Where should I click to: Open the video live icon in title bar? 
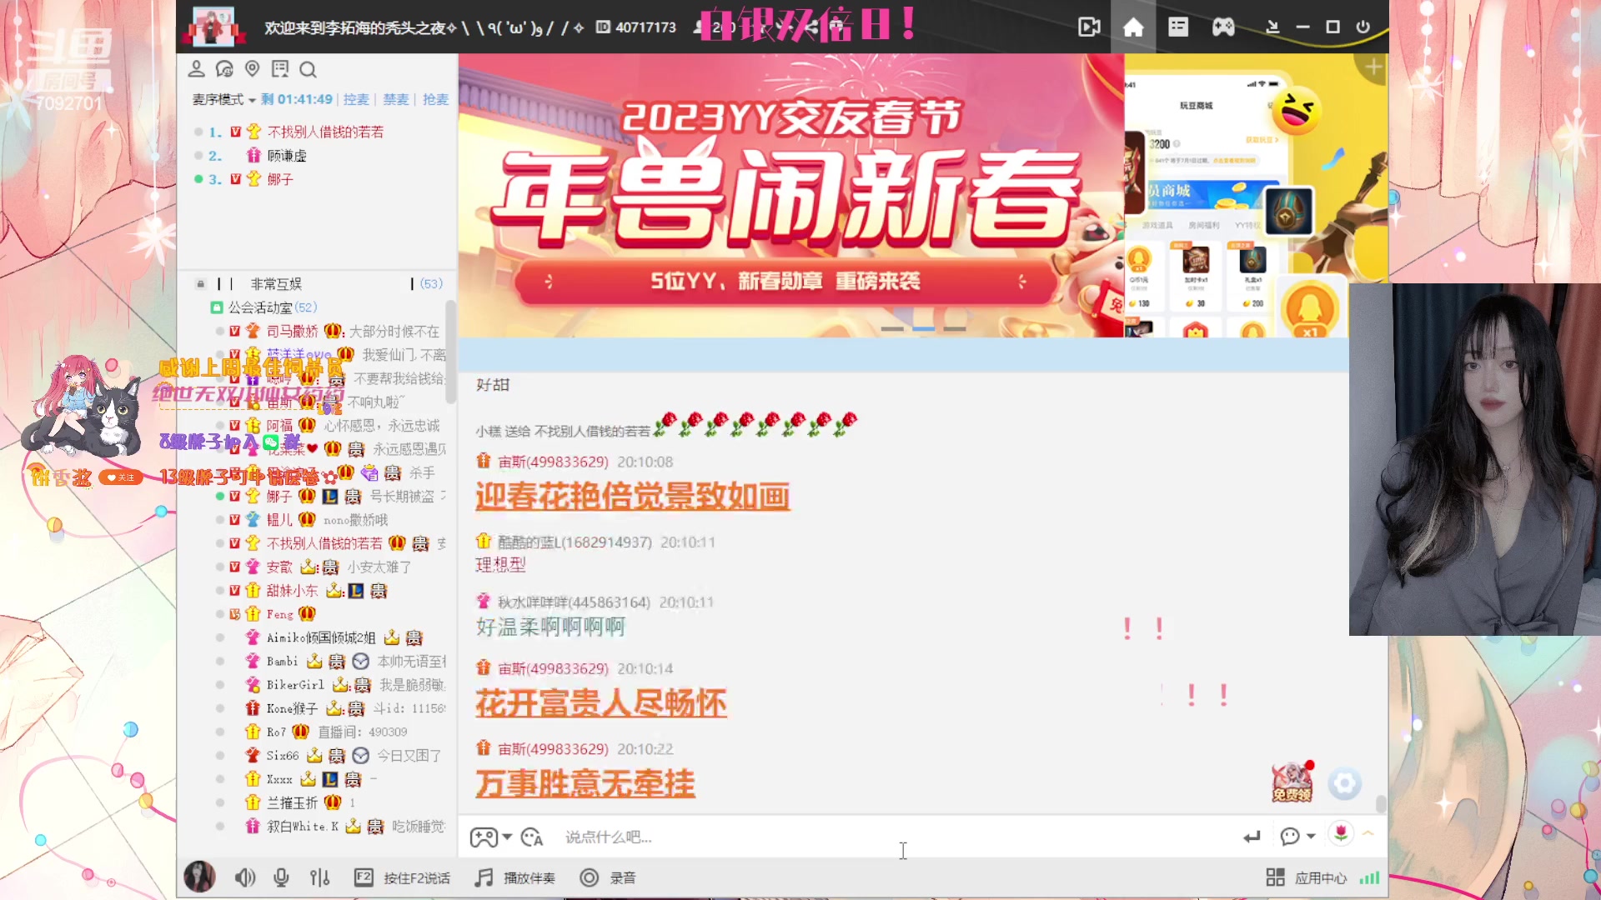click(x=1089, y=27)
